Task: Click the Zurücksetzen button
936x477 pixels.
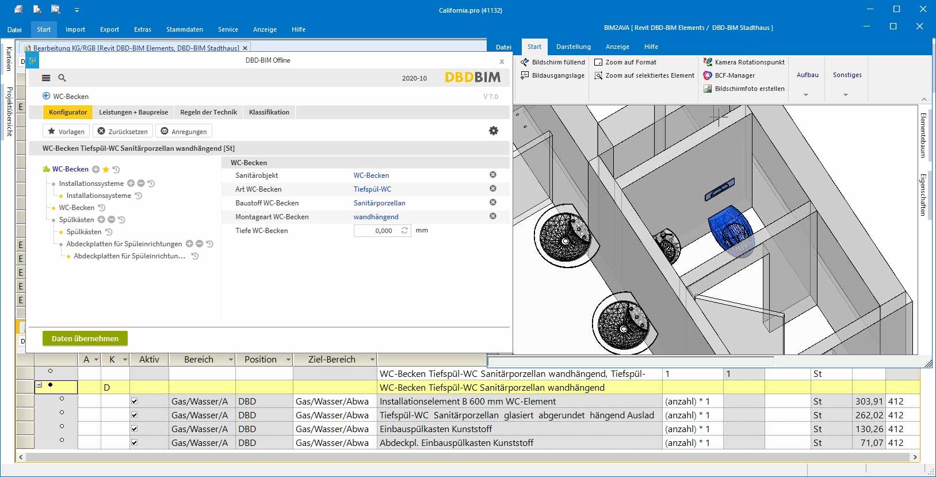Action: 123,131
